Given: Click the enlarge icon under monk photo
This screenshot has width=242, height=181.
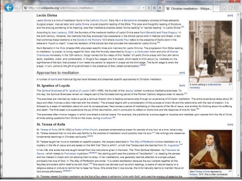Looking at the screenshot, I should 230,84.
